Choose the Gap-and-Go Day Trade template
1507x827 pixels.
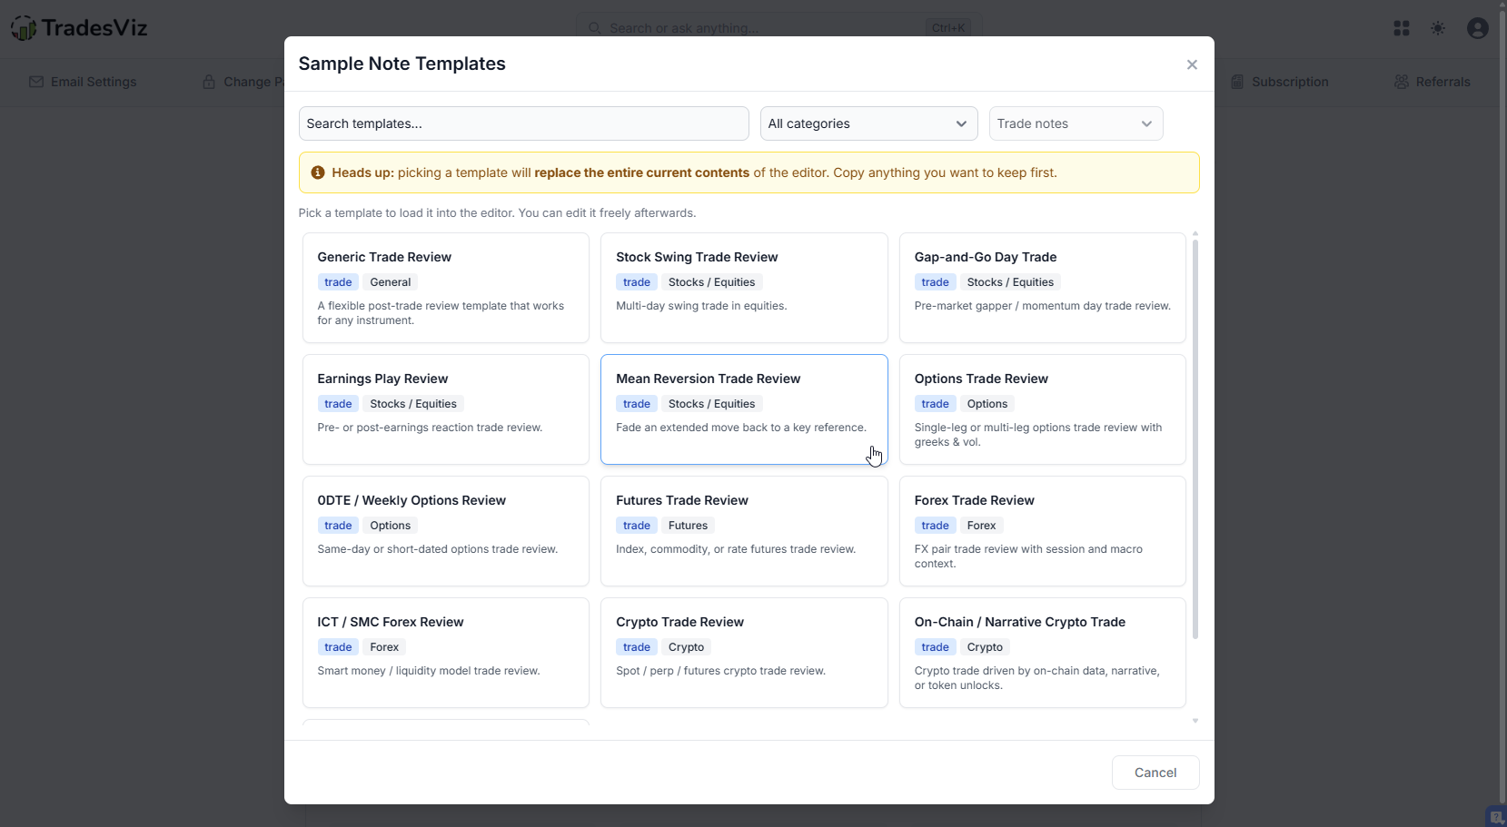coord(1043,288)
